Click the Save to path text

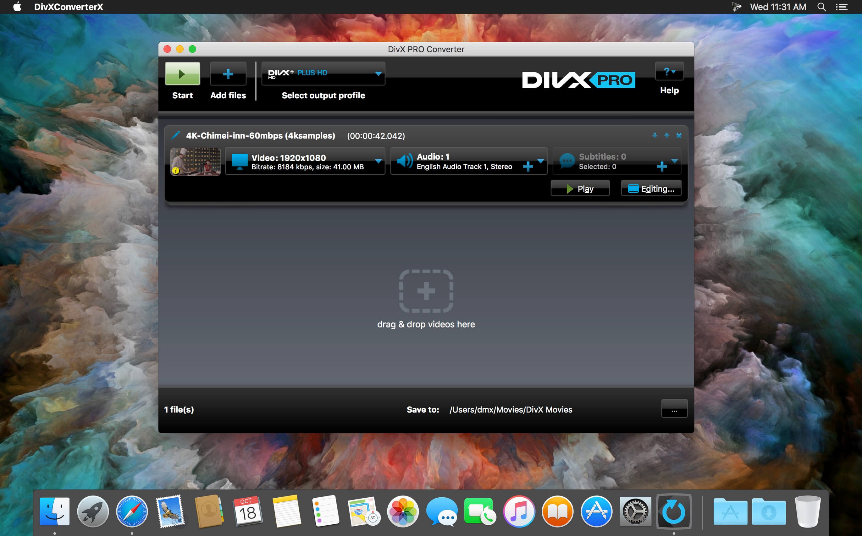pyautogui.click(x=511, y=409)
